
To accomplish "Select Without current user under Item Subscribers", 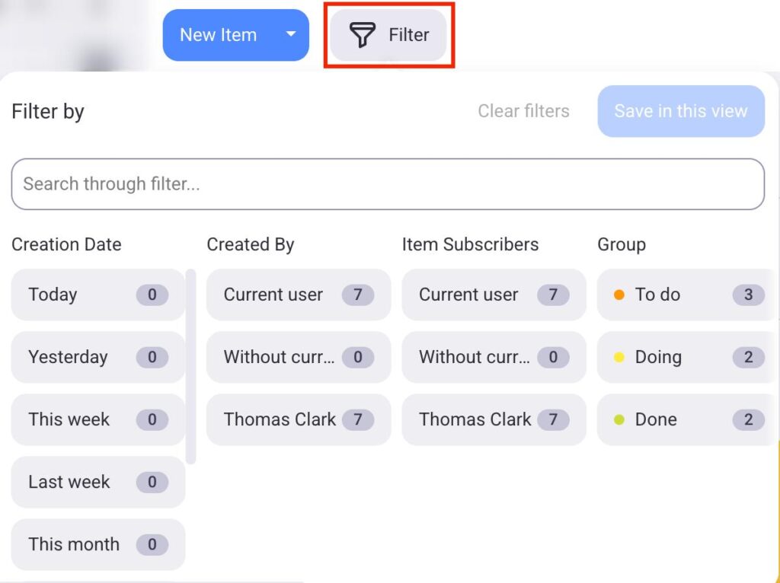I will coord(494,357).
